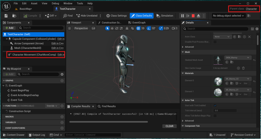Save the blueprint with the floppy disk icon

point(6,16)
